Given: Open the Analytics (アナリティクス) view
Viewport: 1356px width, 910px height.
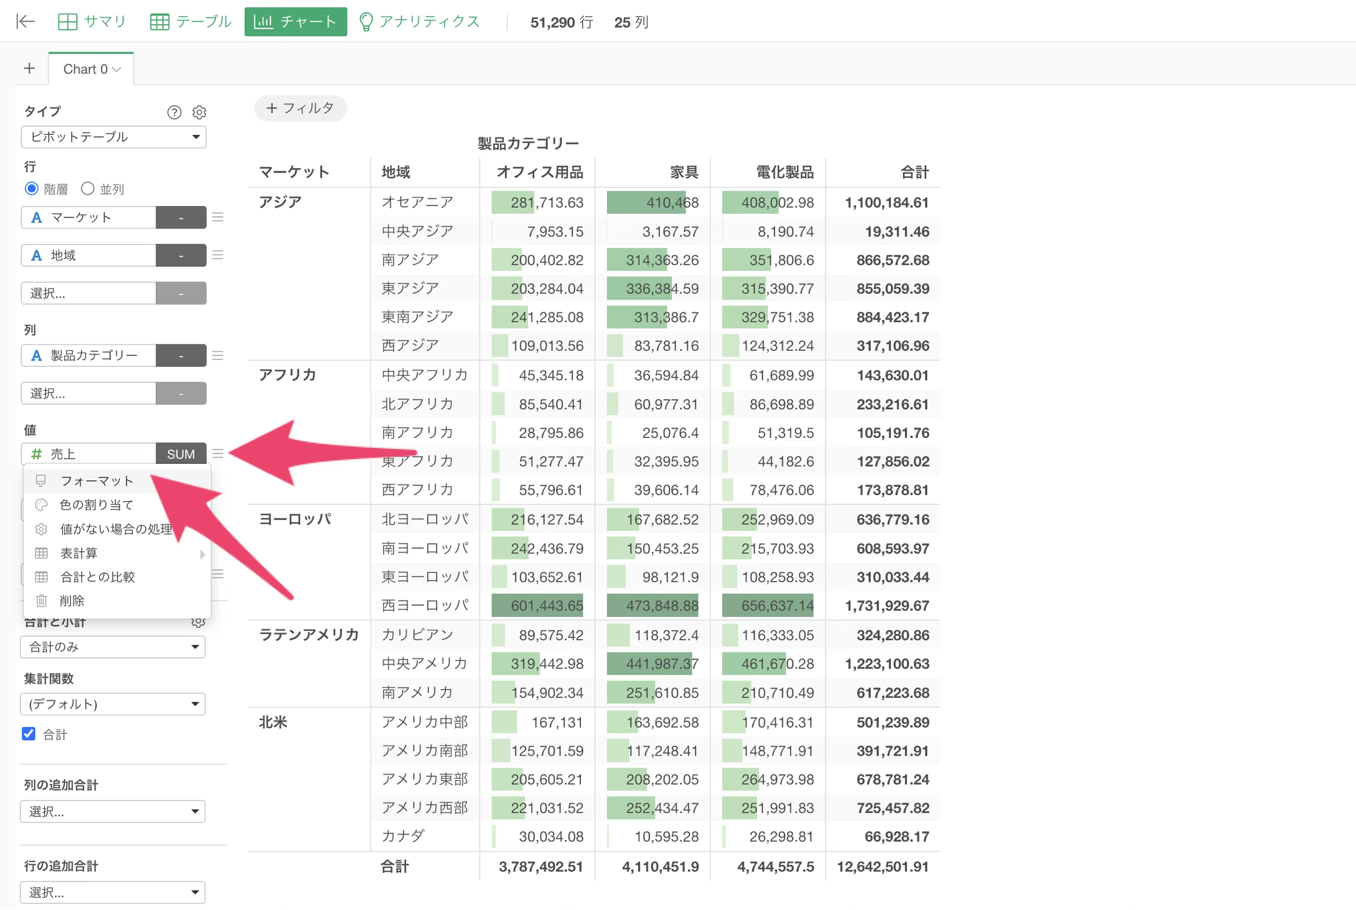Looking at the screenshot, I should 419,21.
